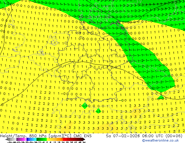Click the "CMC ENS" model label
Viewport: 185px width, 143px height.
pos(83,136)
